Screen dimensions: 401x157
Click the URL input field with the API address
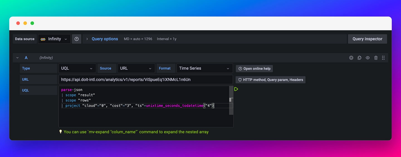click(145, 79)
